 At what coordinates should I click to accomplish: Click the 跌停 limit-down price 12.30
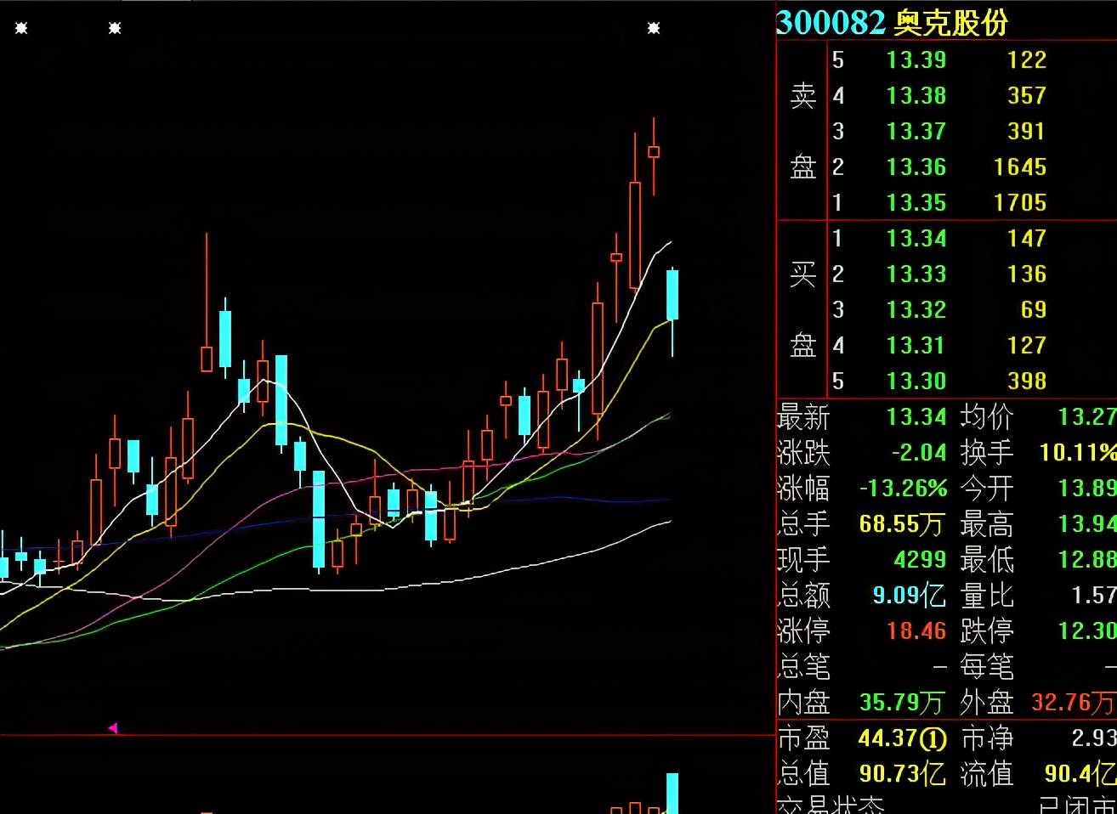1087,631
